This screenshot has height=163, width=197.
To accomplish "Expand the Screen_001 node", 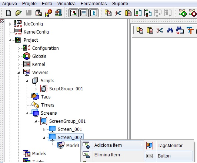I will (44, 129).
